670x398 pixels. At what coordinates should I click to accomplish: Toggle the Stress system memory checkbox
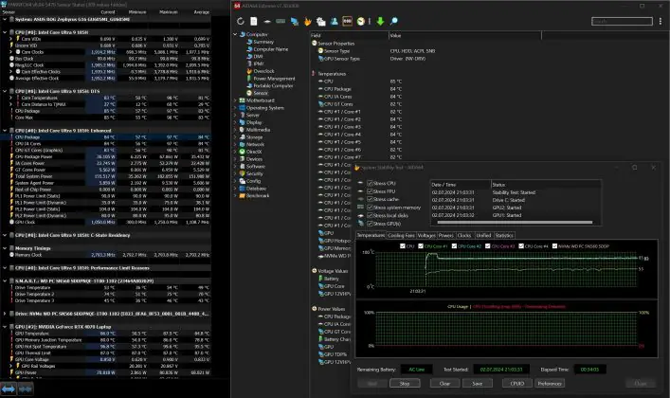[370, 208]
